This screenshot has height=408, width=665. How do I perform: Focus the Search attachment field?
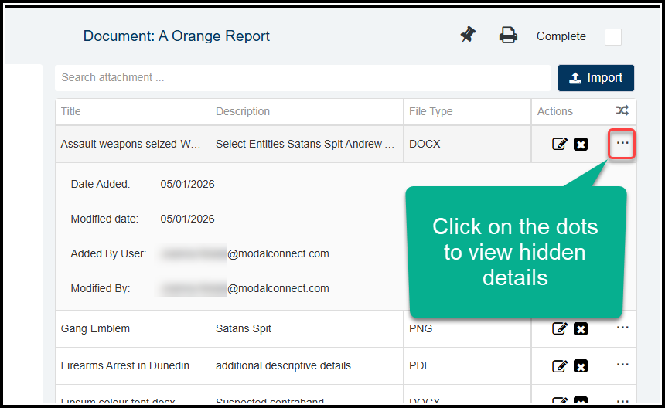(302, 78)
